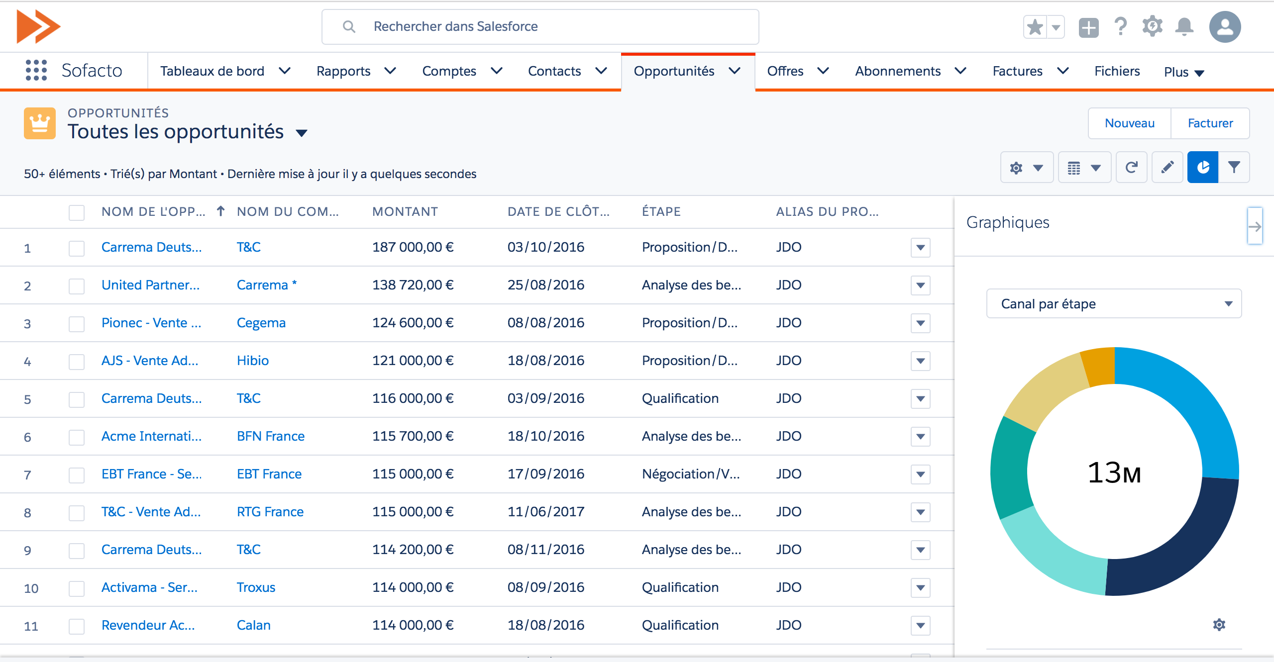Sort by opportunity name arrow
Screen dimensions: 1274x662
(x=220, y=211)
